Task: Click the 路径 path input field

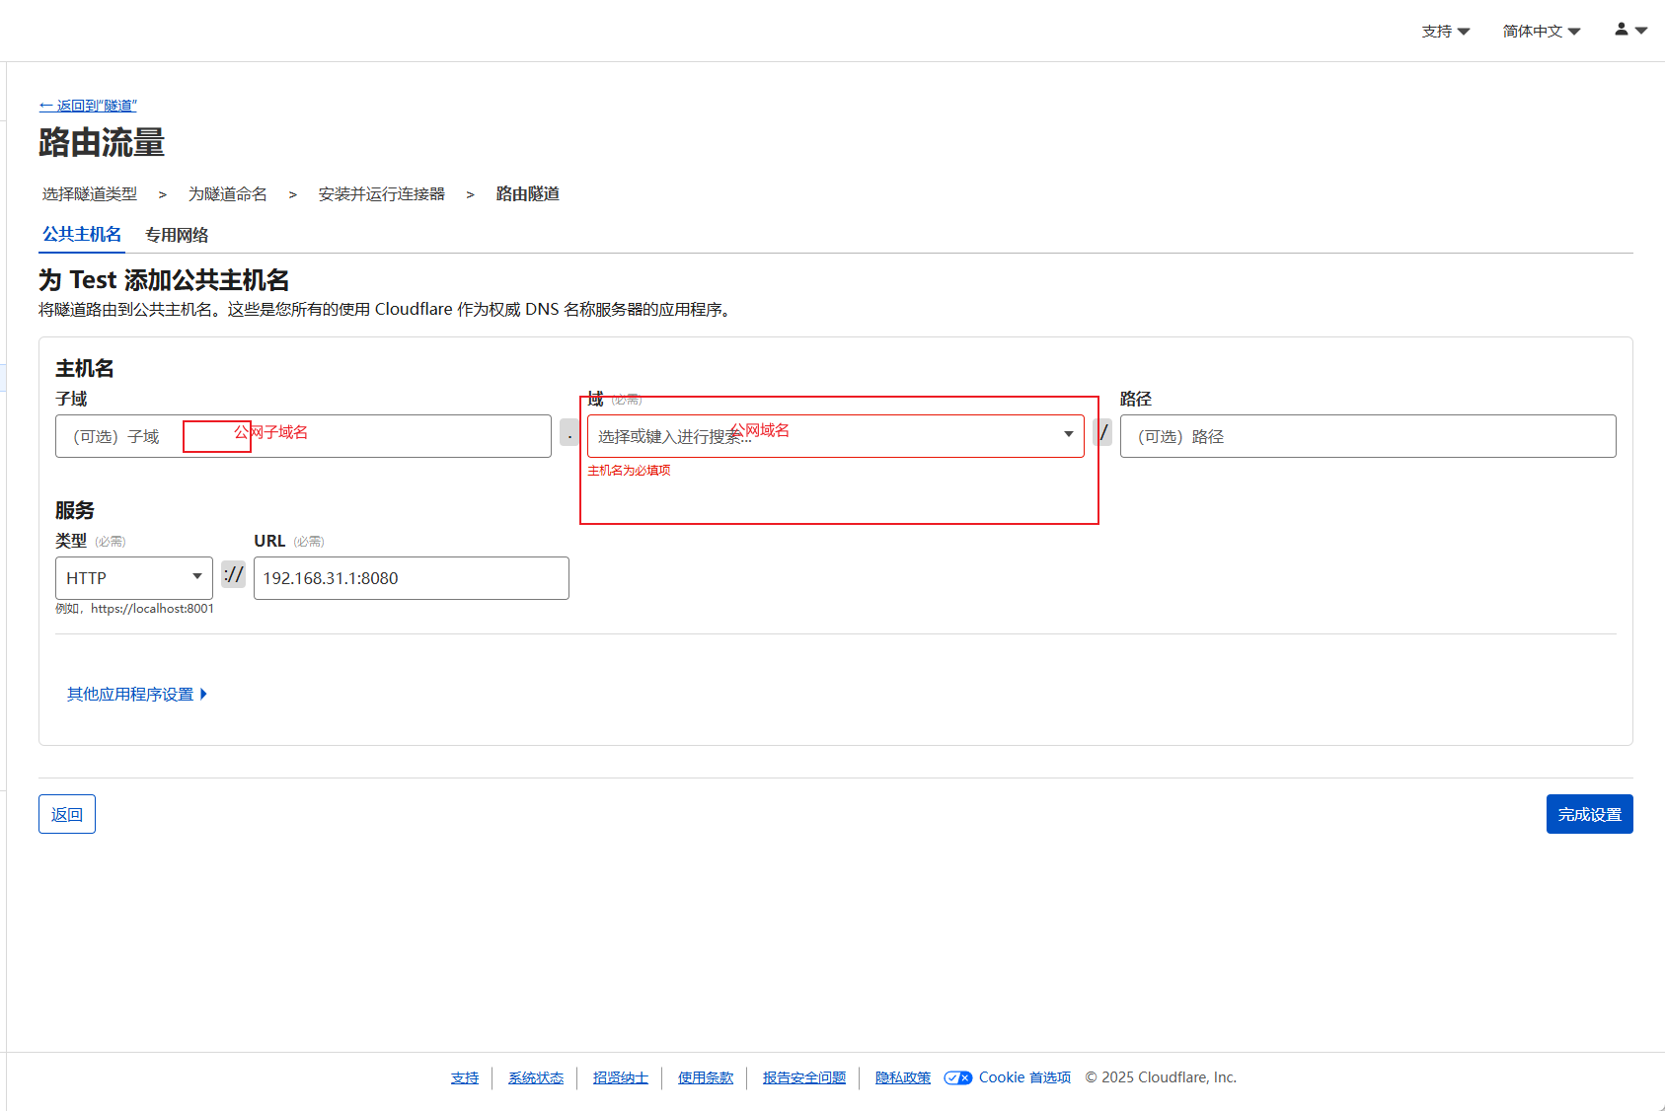Action: click(x=1367, y=436)
